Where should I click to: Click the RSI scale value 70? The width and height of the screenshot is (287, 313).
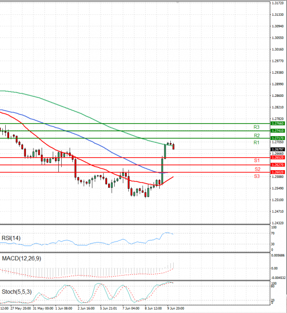[273, 233]
